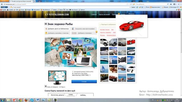Click Добавить фото из библиотеки button
The height and width of the screenshot is (102, 182).
pos(57,29)
